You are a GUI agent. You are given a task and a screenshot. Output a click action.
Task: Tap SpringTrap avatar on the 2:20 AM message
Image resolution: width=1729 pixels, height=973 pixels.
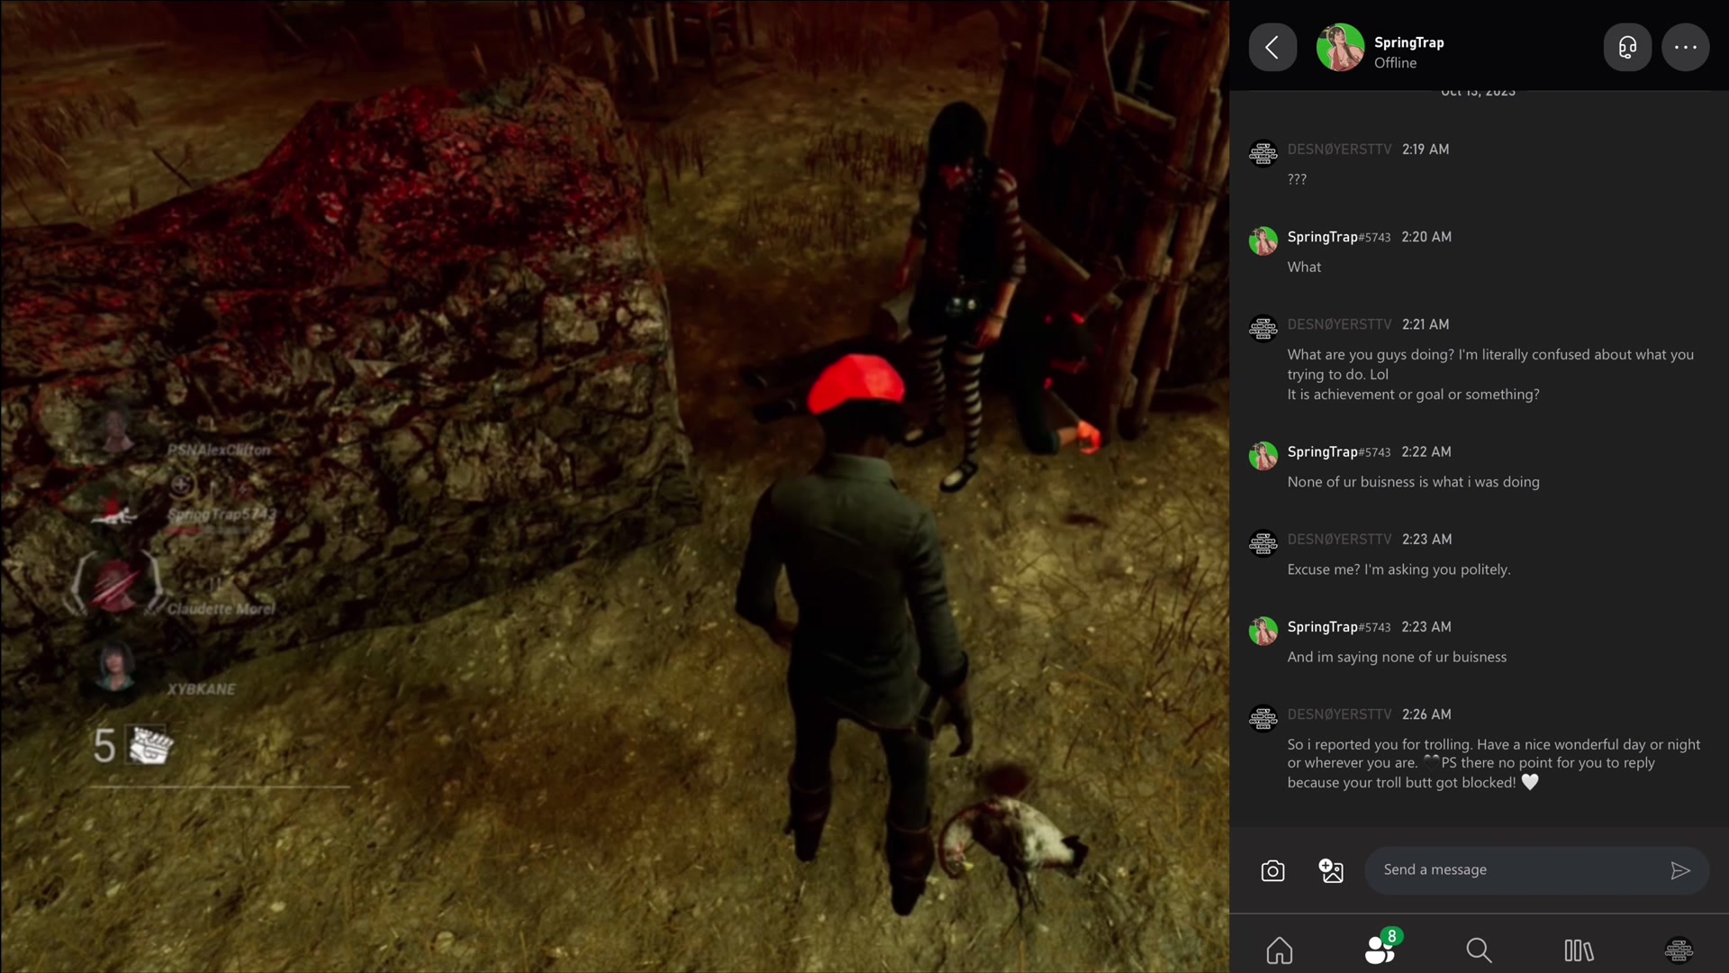pos(1263,241)
